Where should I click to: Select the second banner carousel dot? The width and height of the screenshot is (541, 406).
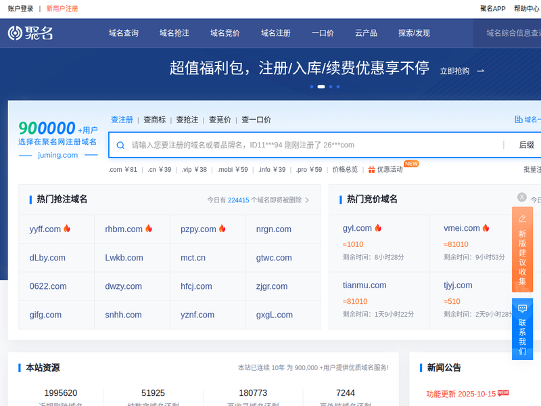coord(321,87)
